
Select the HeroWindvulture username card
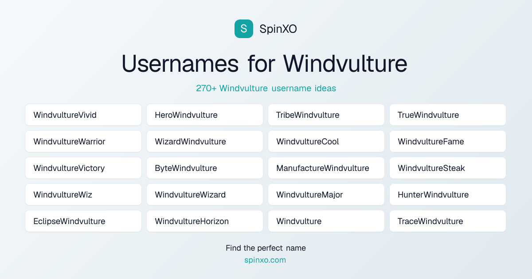click(x=205, y=115)
